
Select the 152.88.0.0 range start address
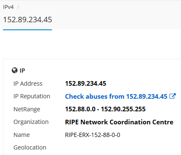pos(80,109)
